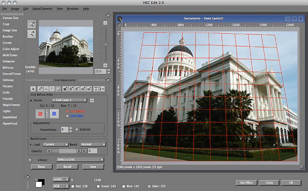Click the zoom-out magnifier beside the preview

pos(32,34)
